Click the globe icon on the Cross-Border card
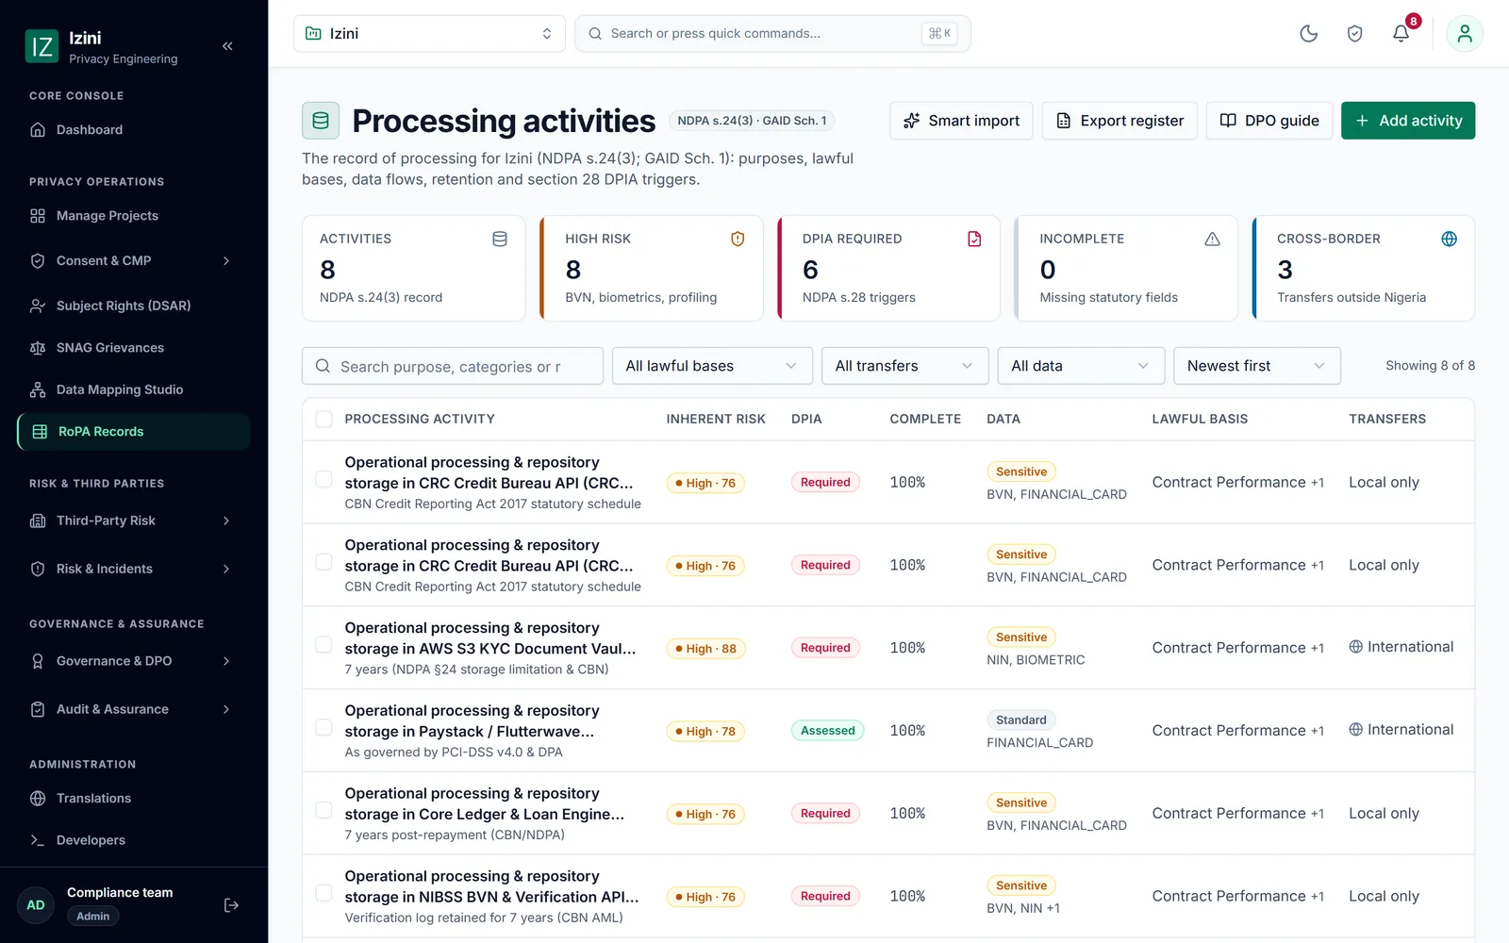The width and height of the screenshot is (1509, 943). click(x=1449, y=240)
